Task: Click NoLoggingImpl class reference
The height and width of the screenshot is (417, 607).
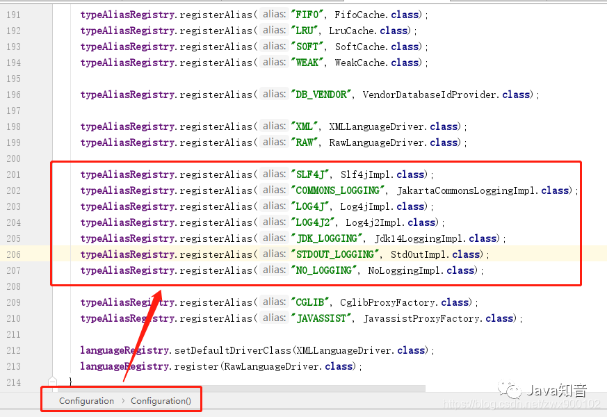Action: tap(404, 270)
